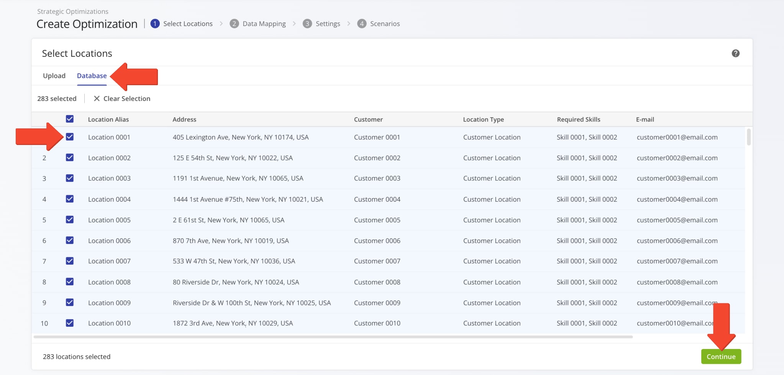Viewport: 784px width, 375px height.
Task: Click the step 1 circle for Select Locations
Action: (x=154, y=23)
